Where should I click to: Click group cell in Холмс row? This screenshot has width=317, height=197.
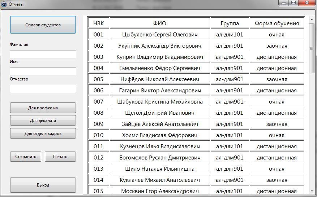pyautogui.click(x=230, y=135)
